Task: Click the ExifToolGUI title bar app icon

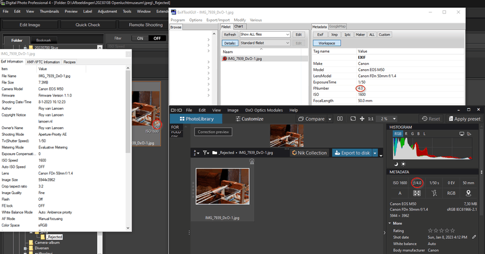Action: tap(173, 12)
